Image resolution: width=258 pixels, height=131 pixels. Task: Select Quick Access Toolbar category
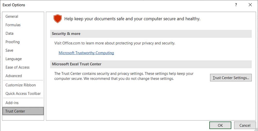pos(23,94)
